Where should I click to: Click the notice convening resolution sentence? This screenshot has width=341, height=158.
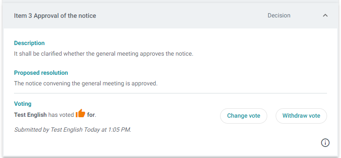click(86, 84)
